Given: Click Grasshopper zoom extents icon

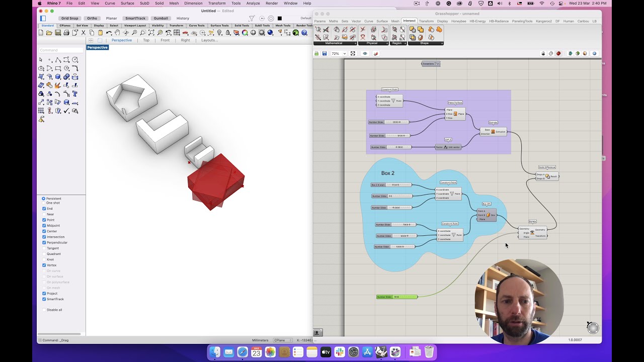Looking at the screenshot, I should point(353,53).
